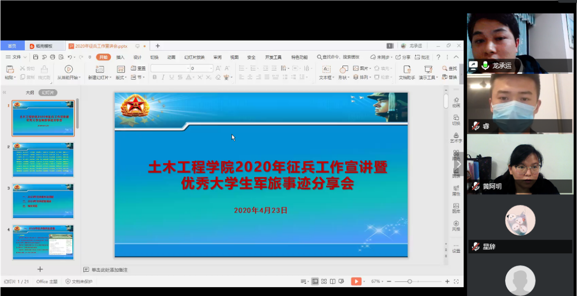Image resolution: width=577 pixels, height=296 pixels.
Task: Click 单击此处添加备注 notes area
Action: pos(109,270)
